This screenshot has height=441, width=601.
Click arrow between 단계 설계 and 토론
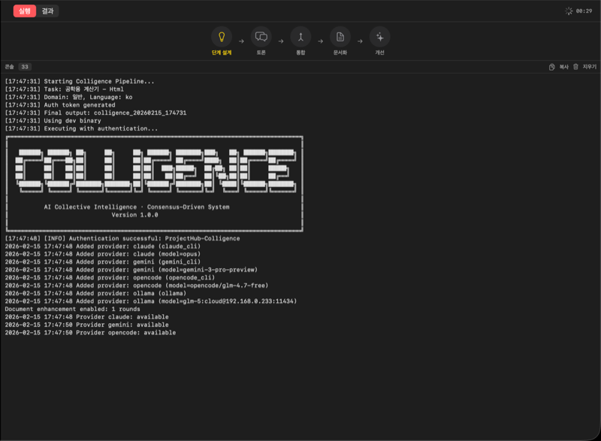[x=241, y=40]
